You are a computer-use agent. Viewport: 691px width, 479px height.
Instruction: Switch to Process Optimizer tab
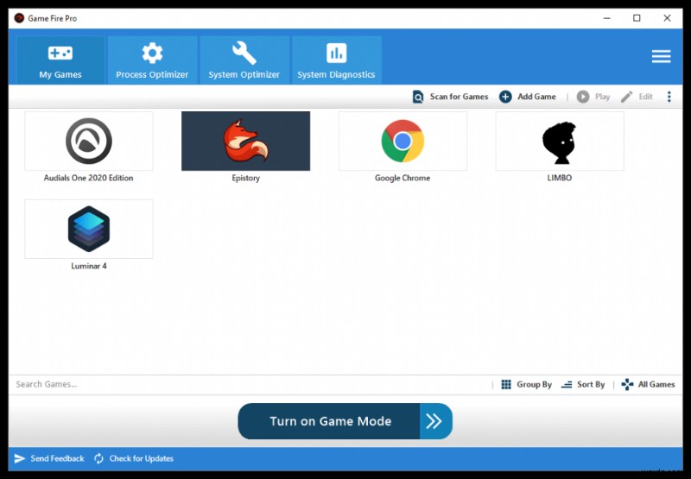coord(152,60)
